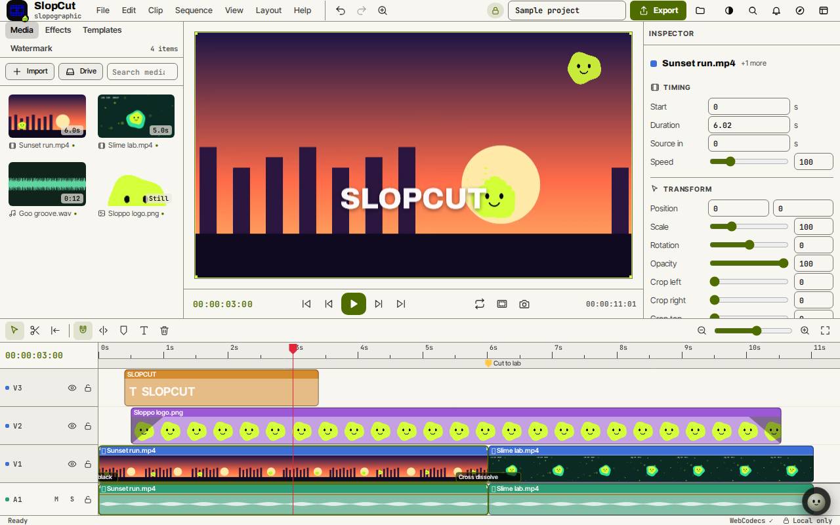
Task: Lock audio track A1
Action: click(x=88, y=499)
